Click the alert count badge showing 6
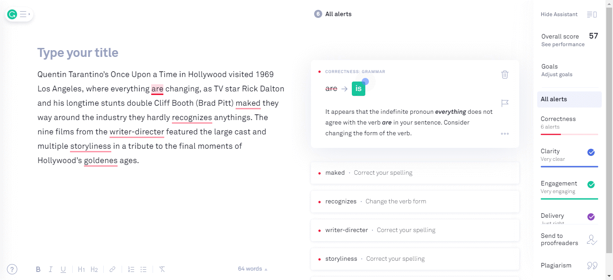 tap(318, 14)
